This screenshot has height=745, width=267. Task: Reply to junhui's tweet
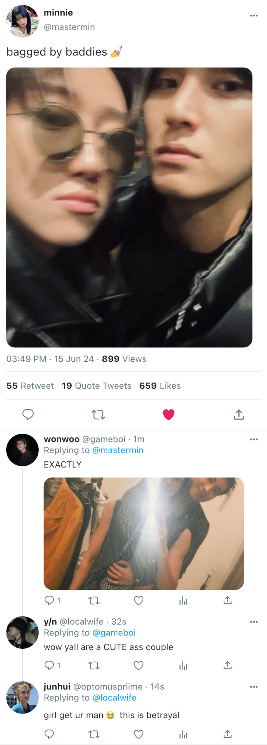coord(49,734)
